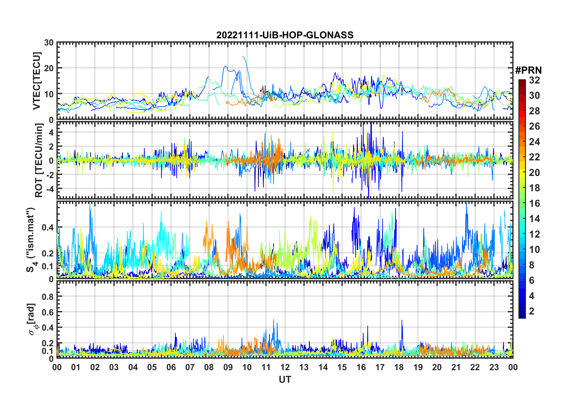Image resolution: width=570 pixels, height=398 pixels.
Task: Click colorbar tick label 14
Action: click(534, 219)
